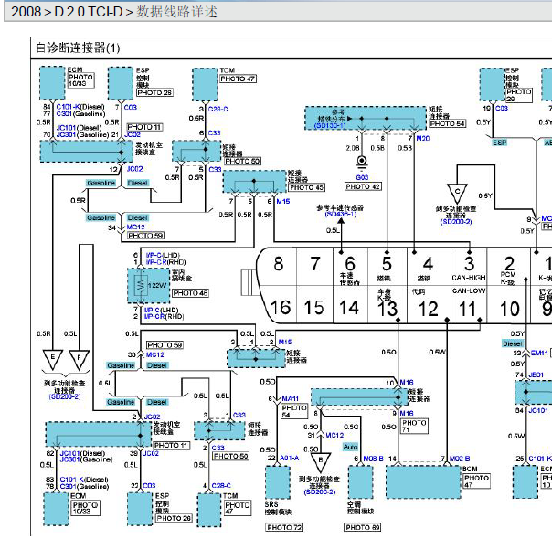Click diagnostic connector pin 14
The width and height of the screenshot is (552, 549).
point(349,308)
